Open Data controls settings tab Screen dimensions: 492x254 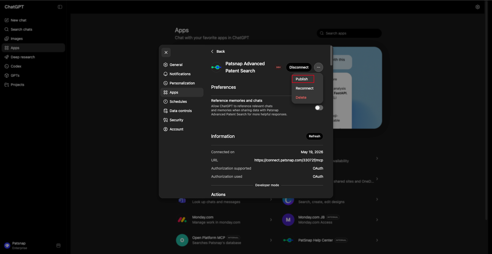point(182,111)
